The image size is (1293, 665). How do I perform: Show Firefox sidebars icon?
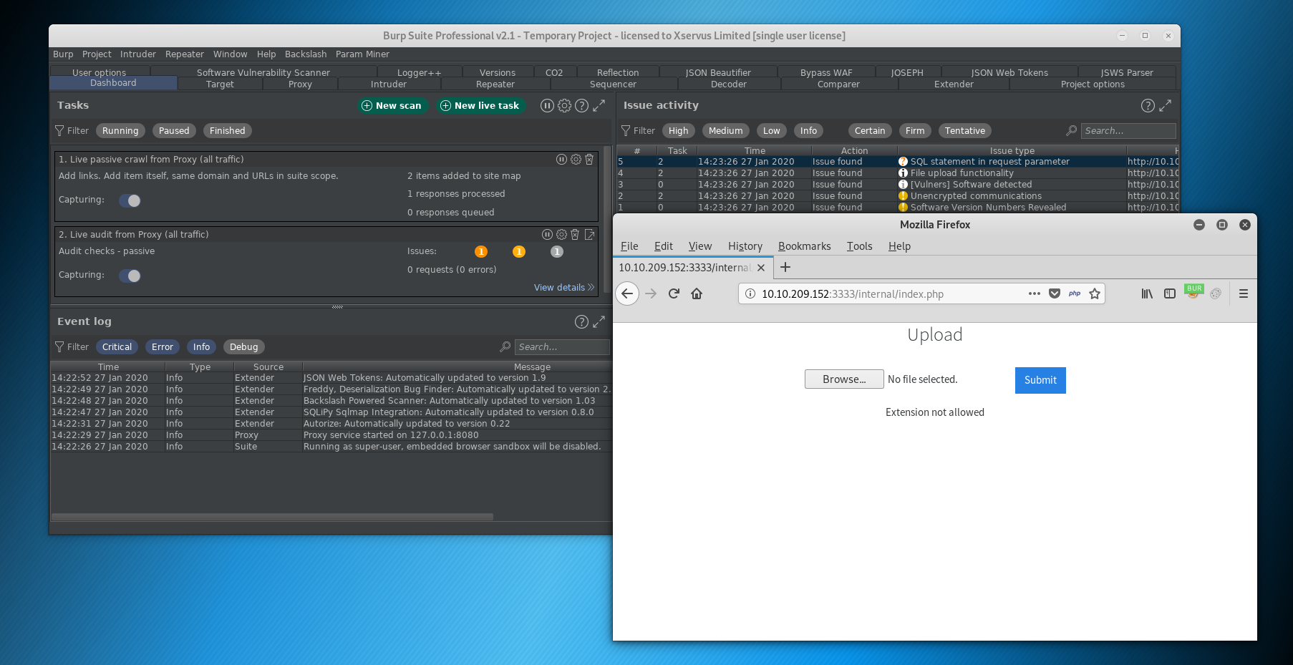[x=1170, y=293]
